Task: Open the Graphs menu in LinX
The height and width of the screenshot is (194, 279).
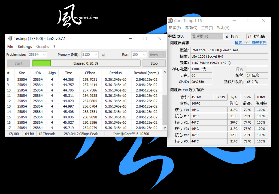Action: (x=43, y=46)
